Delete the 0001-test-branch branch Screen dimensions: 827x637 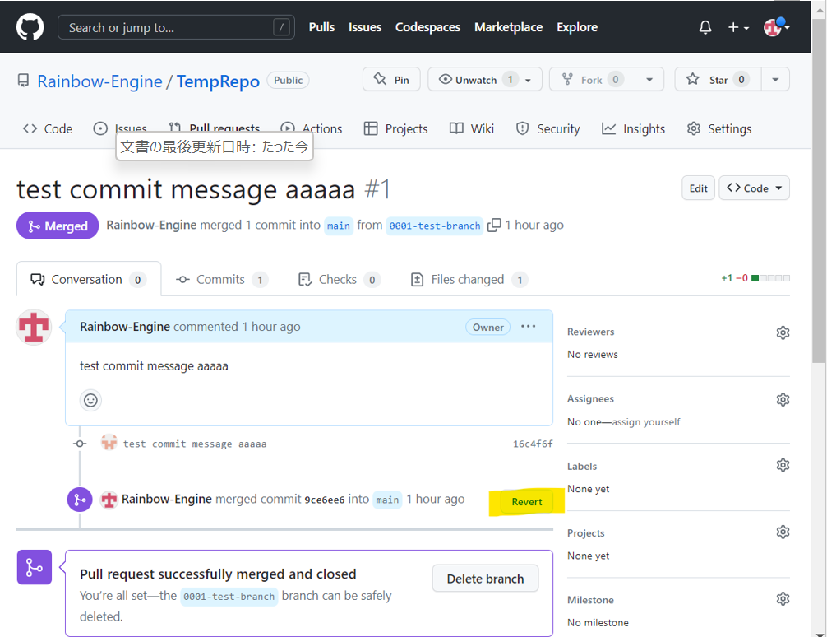pyautogui.click(x=485, y=579)
